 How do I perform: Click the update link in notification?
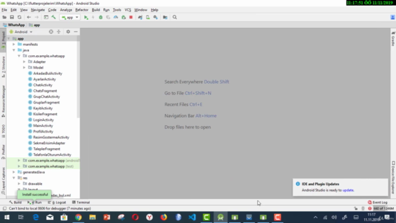(348, 190)
